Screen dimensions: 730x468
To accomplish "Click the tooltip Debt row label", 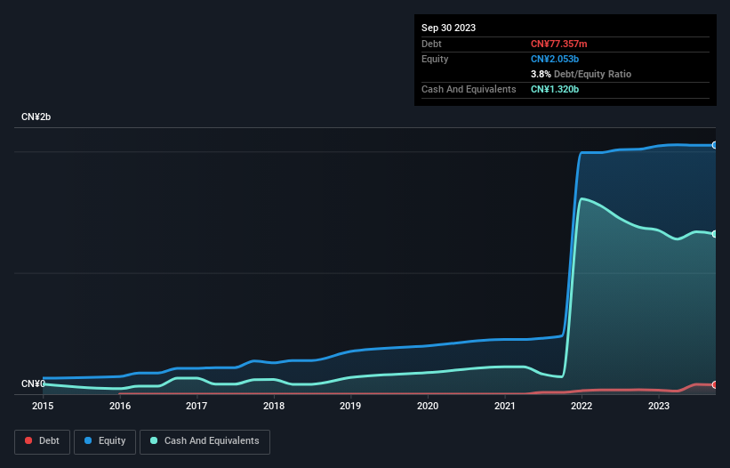I will [x=431, y=44].
